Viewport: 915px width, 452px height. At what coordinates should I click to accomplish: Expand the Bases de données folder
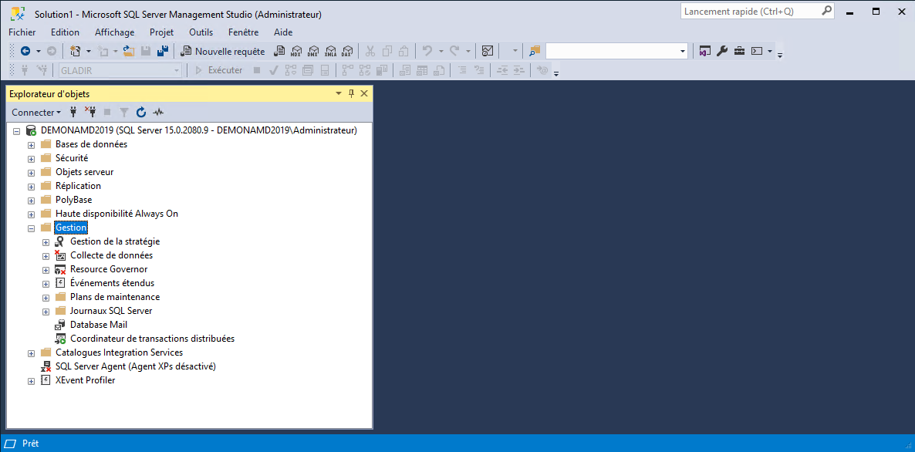pyautogui.click(x=32, y=145)
